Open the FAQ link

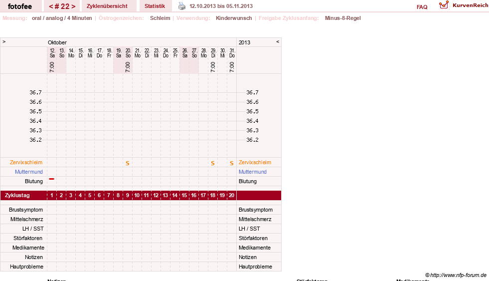click(422, 7)
